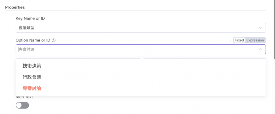Choose the 行政會議 option

(32, 77)
